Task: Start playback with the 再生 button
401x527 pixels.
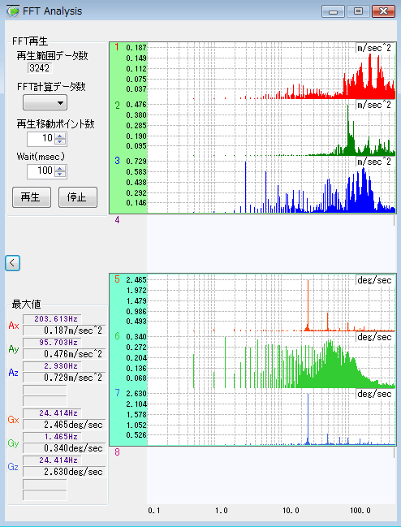Action: 32,197
